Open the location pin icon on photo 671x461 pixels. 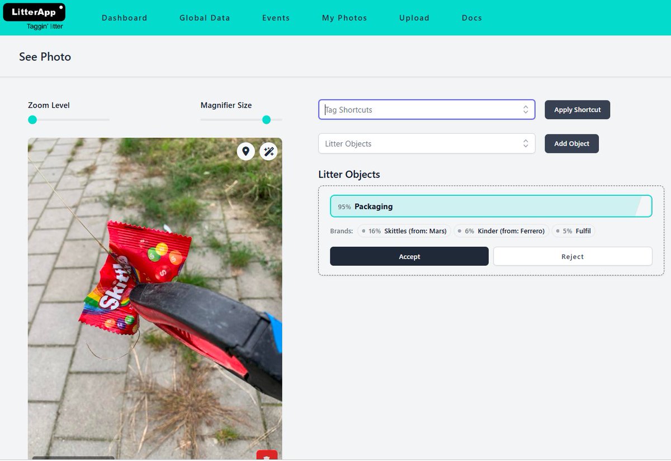pos(245,151)
